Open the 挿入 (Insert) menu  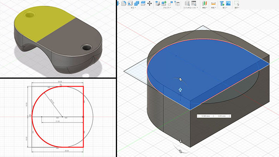point(224,8)
